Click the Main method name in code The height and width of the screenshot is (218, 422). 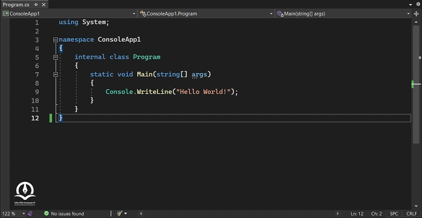pyautogui.click(x=145, y=74)
